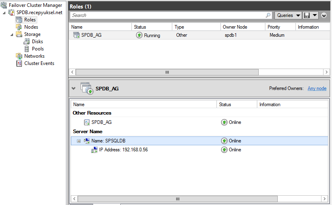Click the resources Status column header
This screenshot has width=332, height=205.
coord(237,105)
